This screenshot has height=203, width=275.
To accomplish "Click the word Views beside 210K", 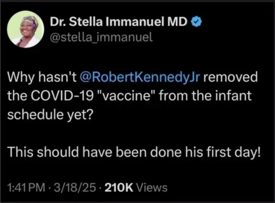I will tap(152, 188).
